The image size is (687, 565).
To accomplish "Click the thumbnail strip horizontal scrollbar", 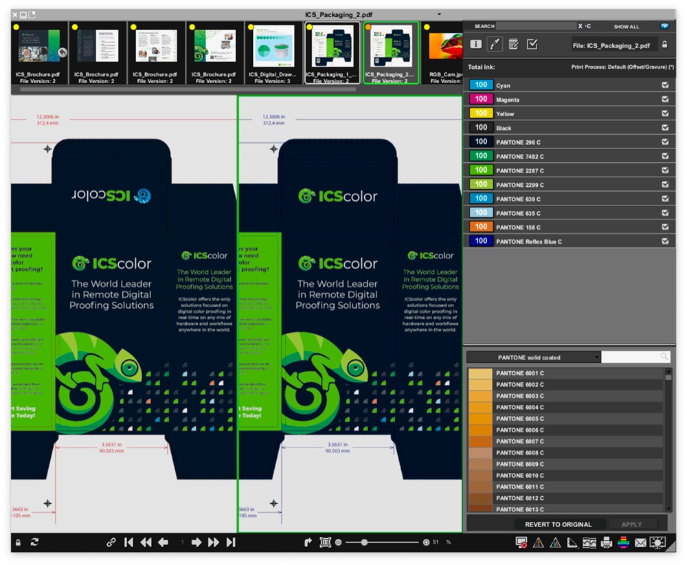I will [188, 89].
